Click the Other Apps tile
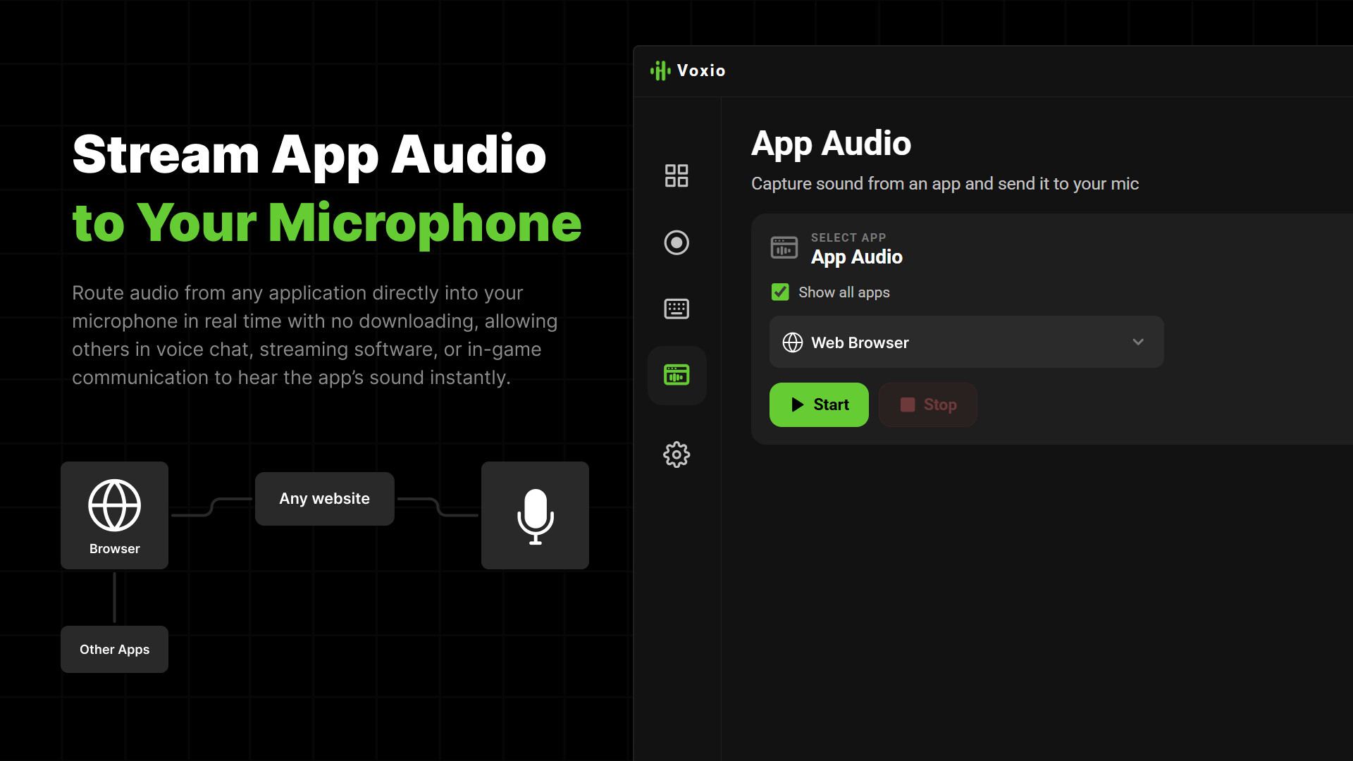 tap(114, 649)
